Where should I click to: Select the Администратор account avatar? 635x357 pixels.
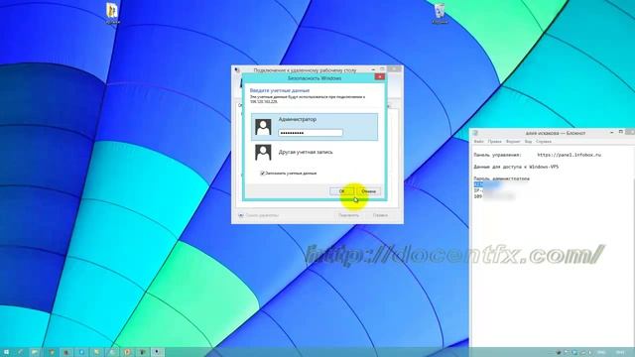[x=263, y=127]
